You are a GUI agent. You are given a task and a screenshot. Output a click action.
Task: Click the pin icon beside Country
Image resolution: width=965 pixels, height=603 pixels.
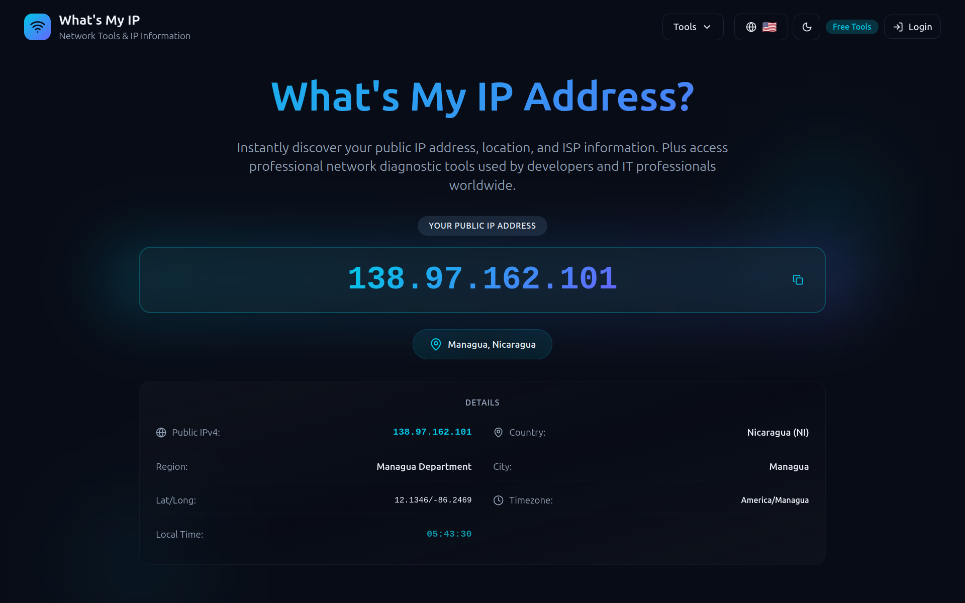499,433
